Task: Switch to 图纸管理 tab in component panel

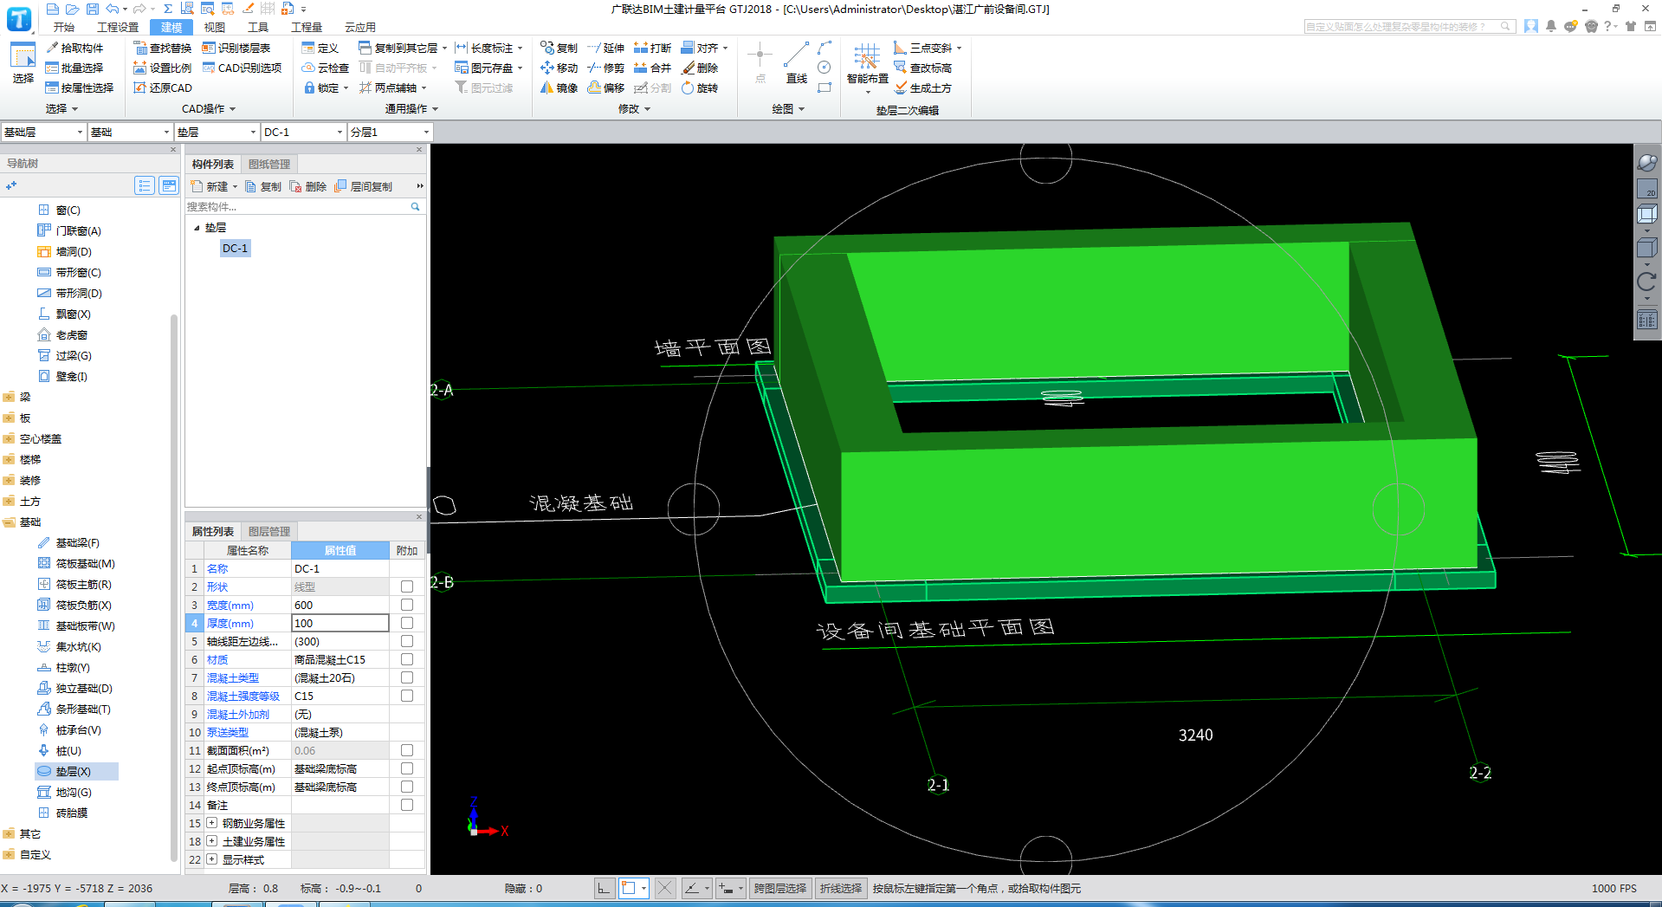Action: tap(269, 164)
